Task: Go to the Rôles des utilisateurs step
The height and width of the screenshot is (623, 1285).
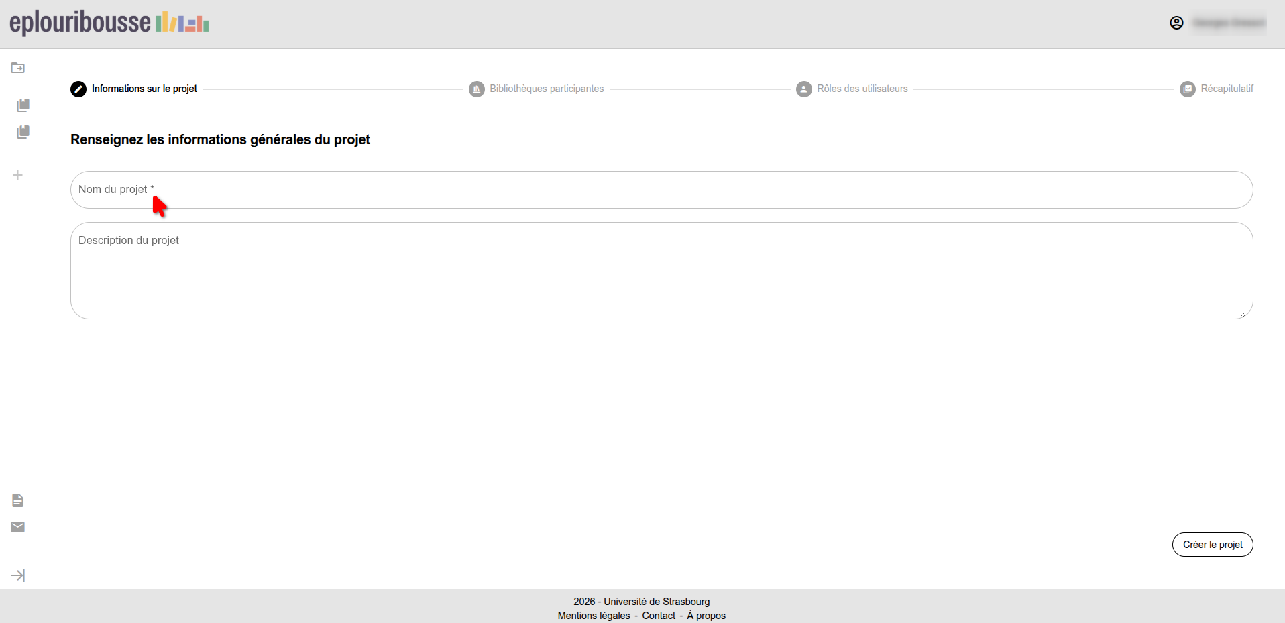Action: point(862,89)
